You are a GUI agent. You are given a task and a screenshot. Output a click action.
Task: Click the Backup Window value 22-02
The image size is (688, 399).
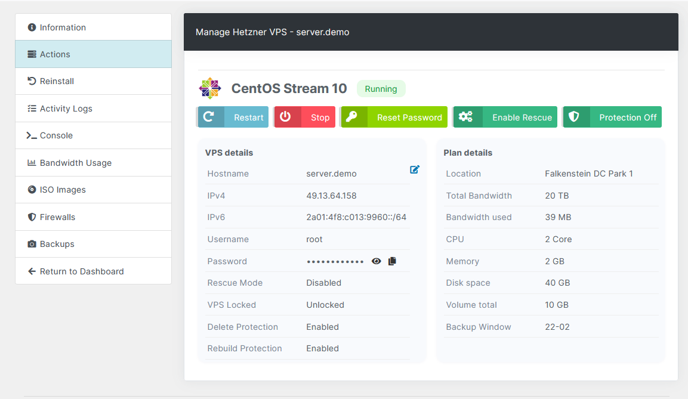click(557, 327)
